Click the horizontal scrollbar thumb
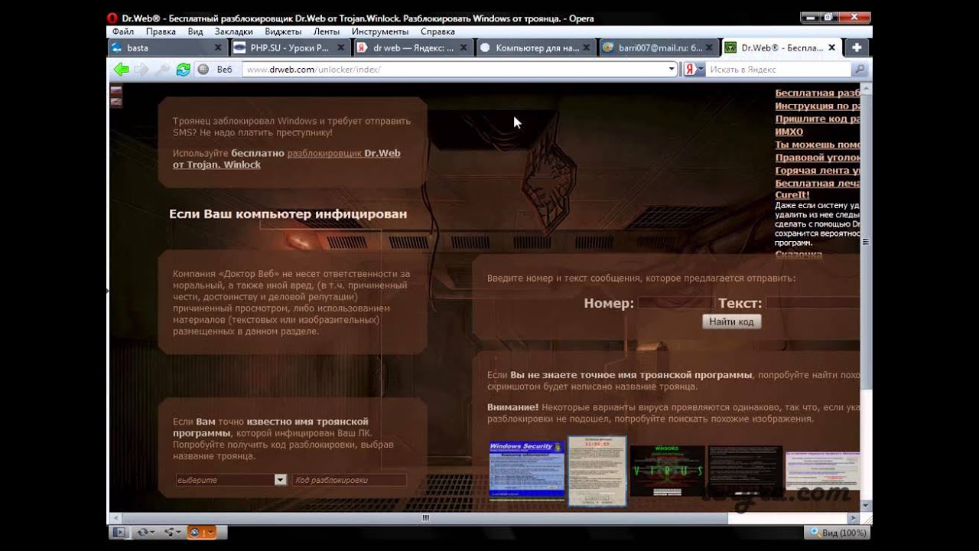979x551 pixels. click(424, 517)
